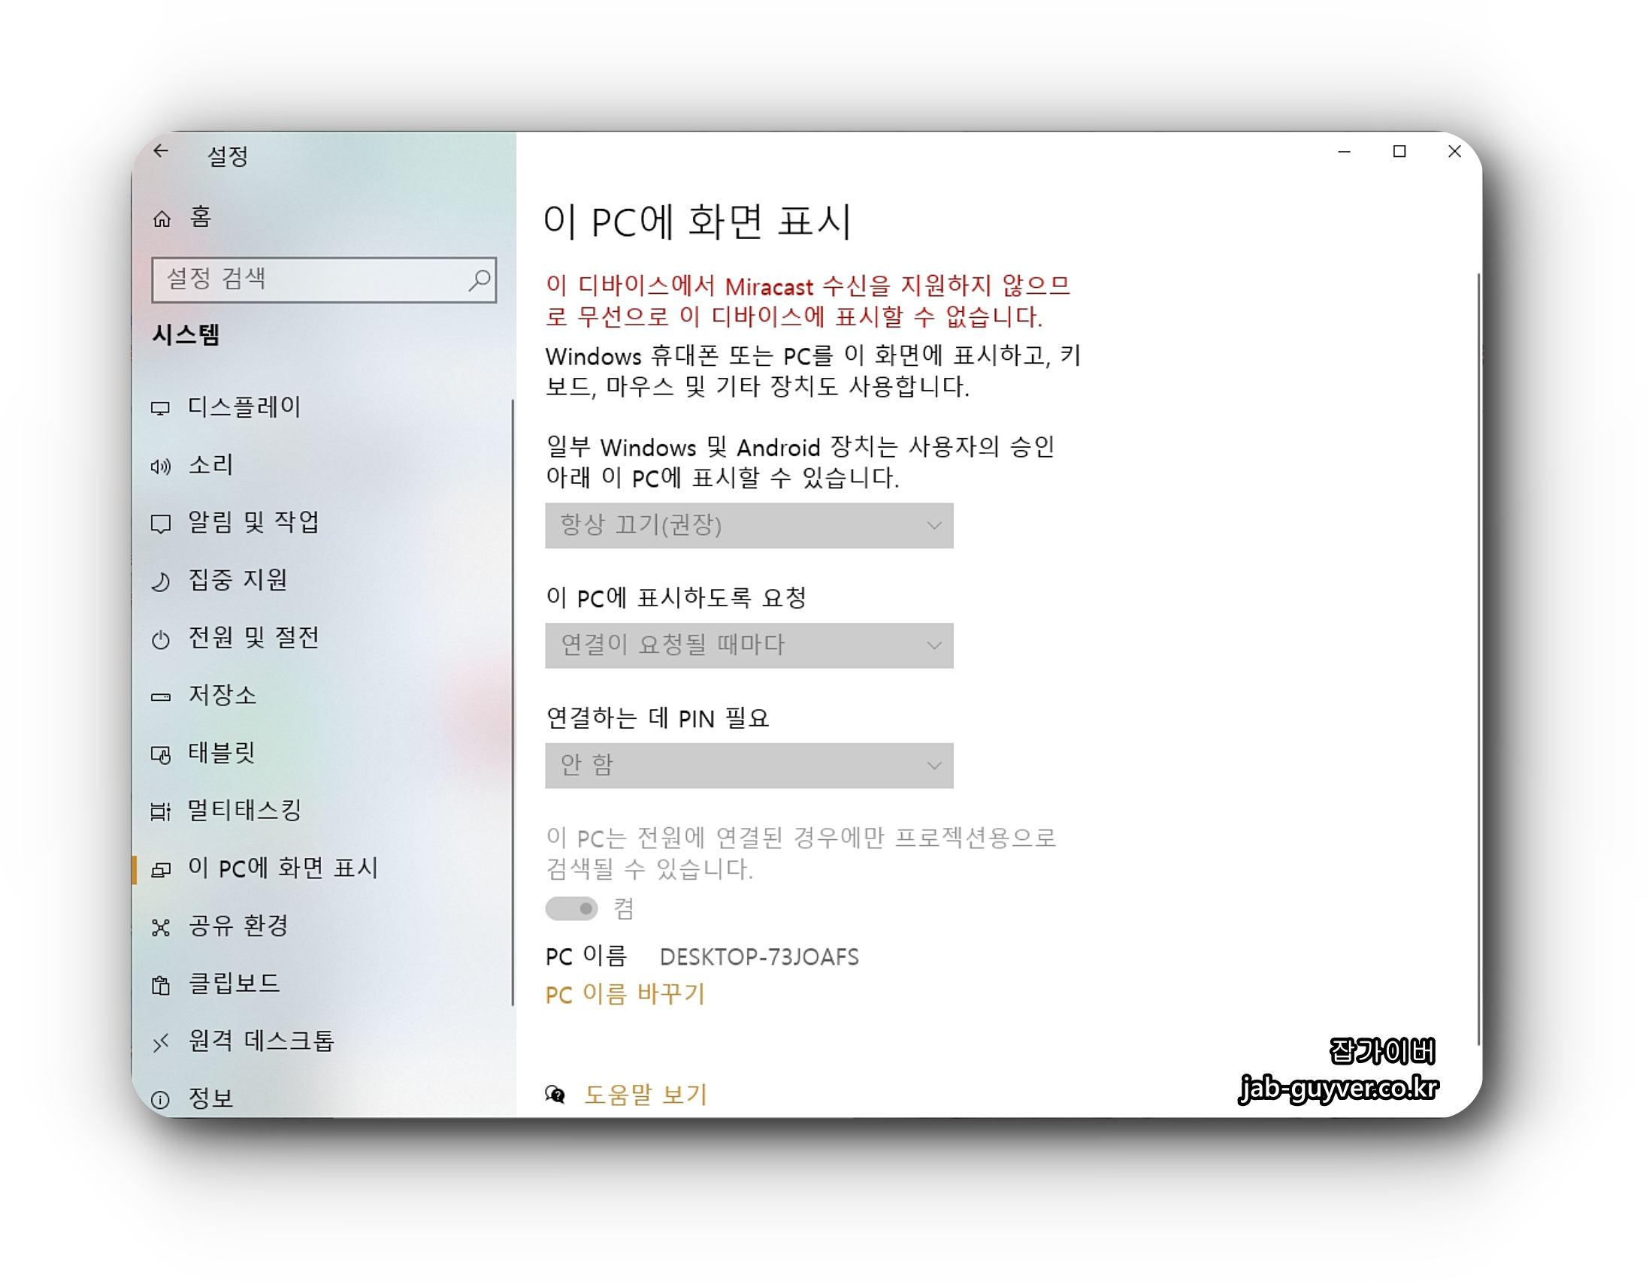The image size is (1649, 1284).
Task: Open 알림 및 작업 settings icon
Action: 162,523
